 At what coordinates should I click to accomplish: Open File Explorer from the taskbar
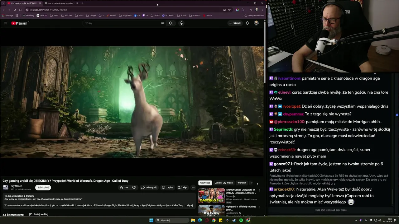tap(193, 220)
